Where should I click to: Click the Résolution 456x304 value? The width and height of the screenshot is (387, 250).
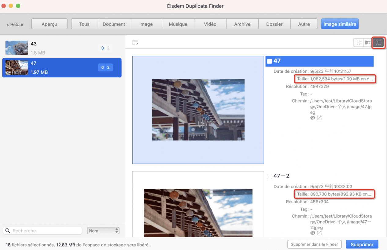click(319, 202)
